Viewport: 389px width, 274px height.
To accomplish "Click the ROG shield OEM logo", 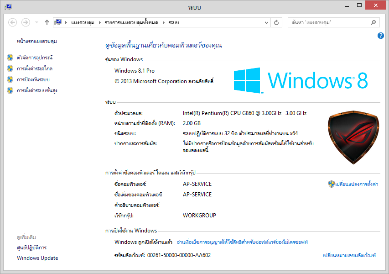I will 353,137.
